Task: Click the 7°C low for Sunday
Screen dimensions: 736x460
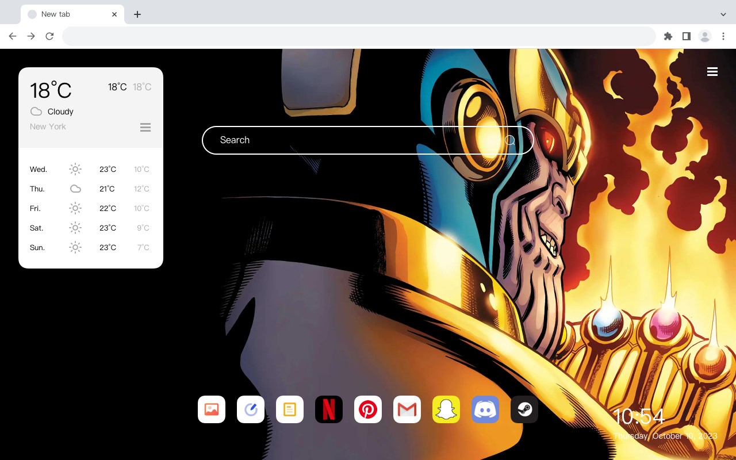Action: (143, 247)
